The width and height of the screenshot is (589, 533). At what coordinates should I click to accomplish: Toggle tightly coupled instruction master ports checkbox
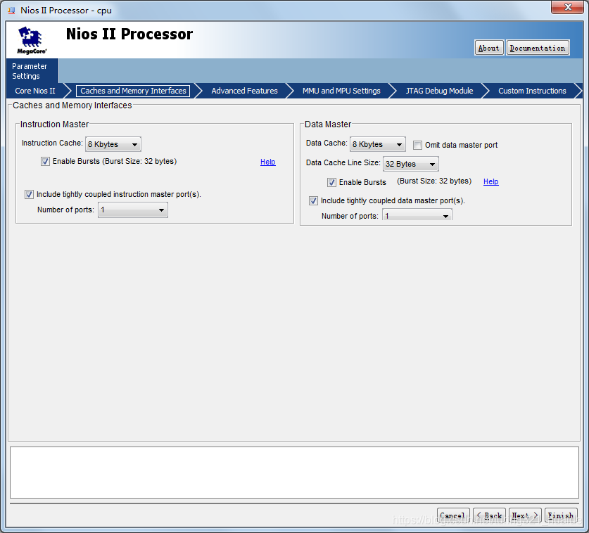[29, 195]
